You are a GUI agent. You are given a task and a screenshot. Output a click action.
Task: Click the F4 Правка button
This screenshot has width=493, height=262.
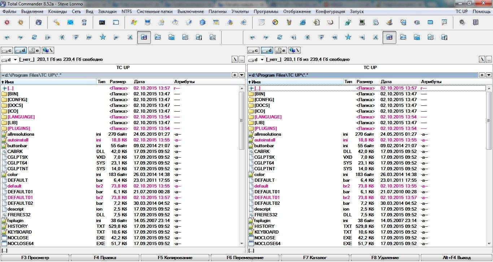pos(105,258)
